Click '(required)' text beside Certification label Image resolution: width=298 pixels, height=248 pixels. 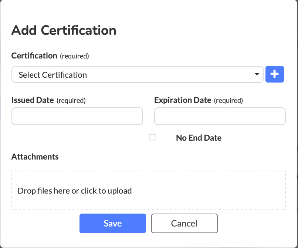74,57
